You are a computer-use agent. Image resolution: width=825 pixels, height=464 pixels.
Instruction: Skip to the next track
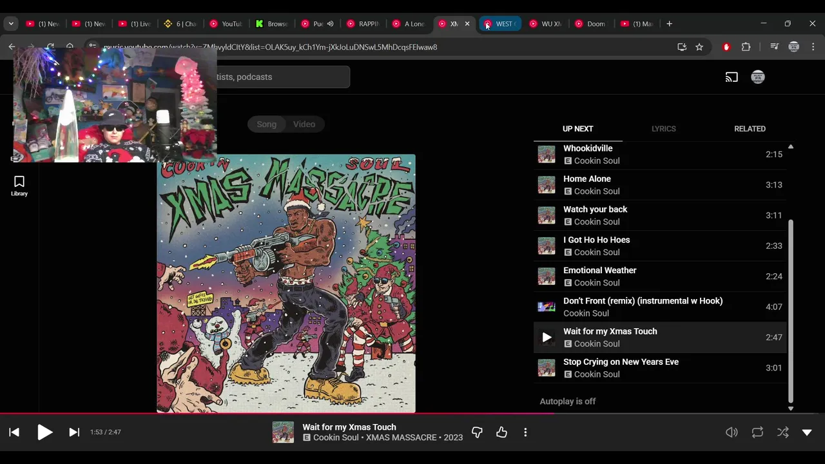(74, 432)
